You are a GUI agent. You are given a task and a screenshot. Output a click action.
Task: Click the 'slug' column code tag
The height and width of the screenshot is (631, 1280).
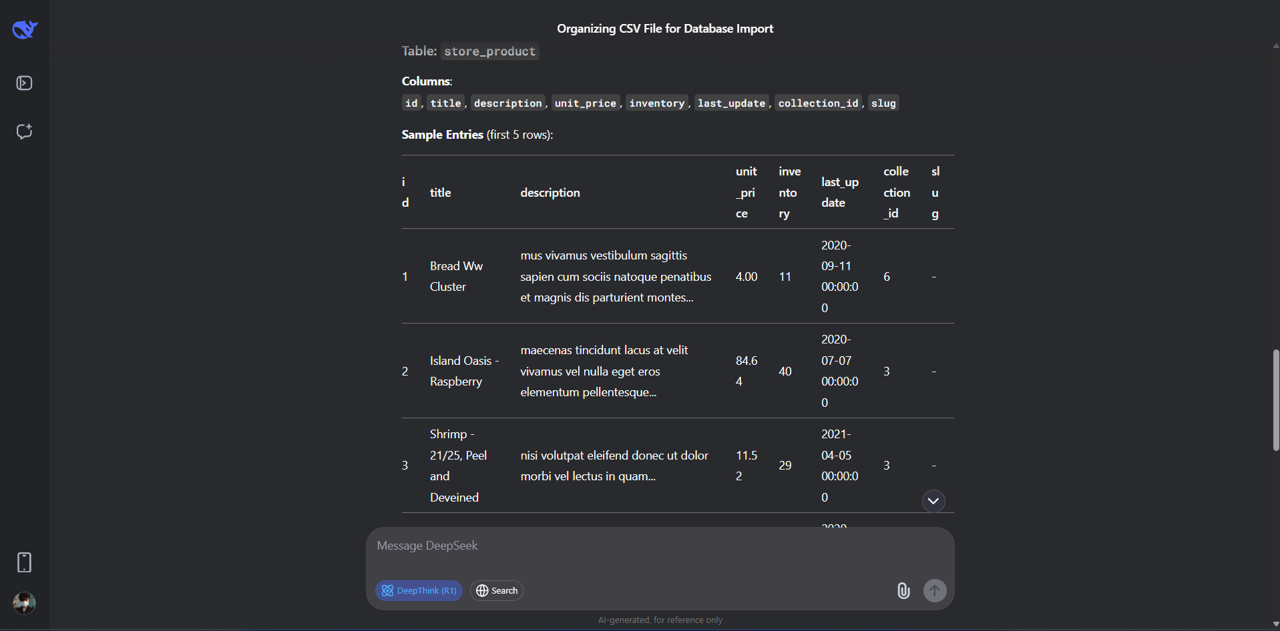[883, 103]
